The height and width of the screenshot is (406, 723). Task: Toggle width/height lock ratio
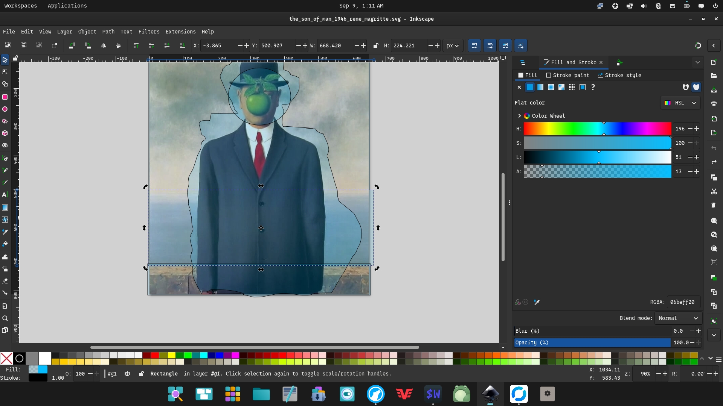[x=375, y=45]
